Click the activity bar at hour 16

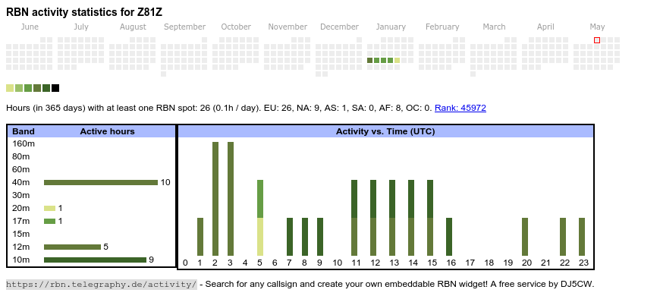pos(449,237)
